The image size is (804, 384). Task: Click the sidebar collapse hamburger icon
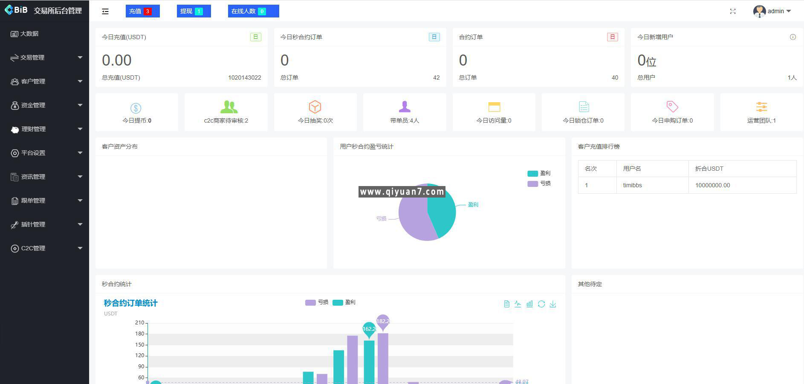tap(105, 11)
